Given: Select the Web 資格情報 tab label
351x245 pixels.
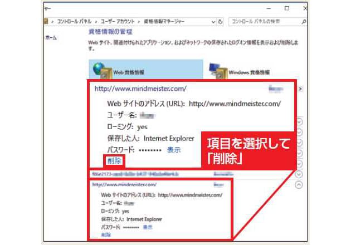Looking at the screenshot, I should 129,72.
